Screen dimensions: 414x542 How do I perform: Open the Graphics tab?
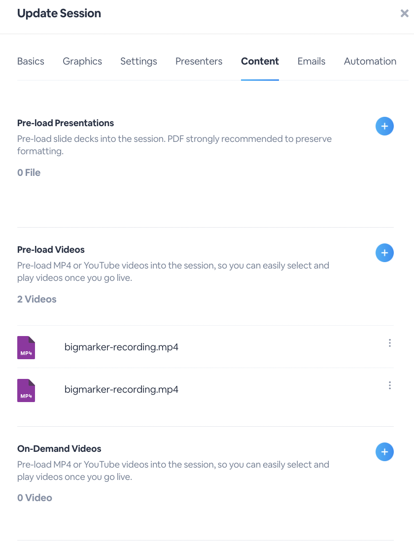82,61
